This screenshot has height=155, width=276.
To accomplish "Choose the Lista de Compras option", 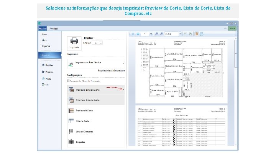I will pos(96,131).
